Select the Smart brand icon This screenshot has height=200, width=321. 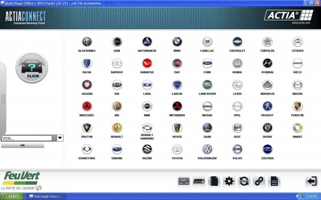(297, 128)
